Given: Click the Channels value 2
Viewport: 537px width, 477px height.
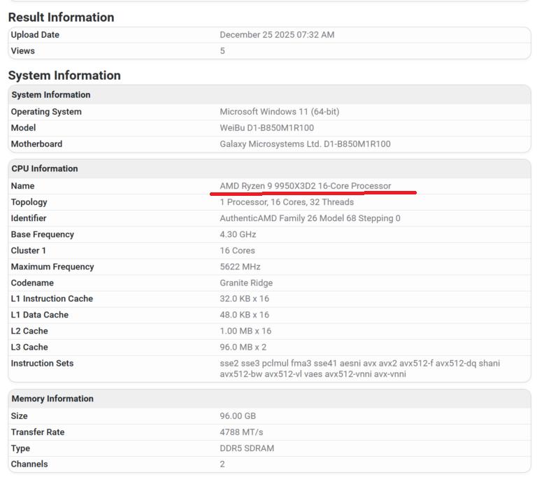Looking at the screenshot, I should (222, 464).
